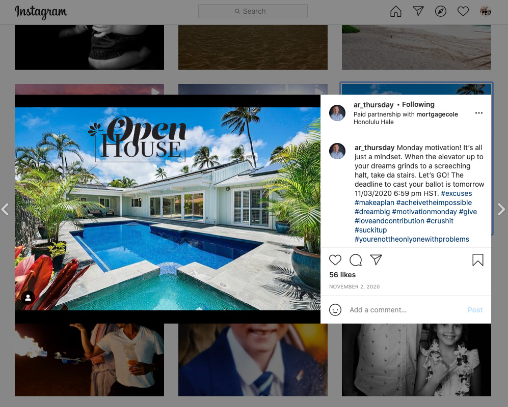Click the Following status label

coord(418,104)
